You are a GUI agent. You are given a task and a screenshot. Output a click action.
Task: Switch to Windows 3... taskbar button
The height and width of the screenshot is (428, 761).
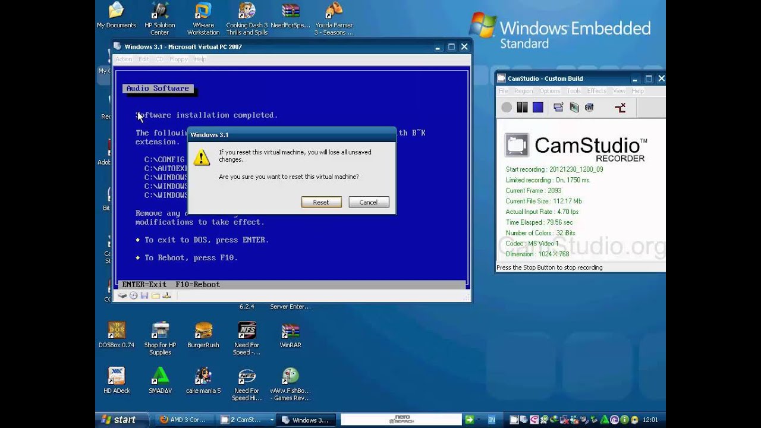305,420
